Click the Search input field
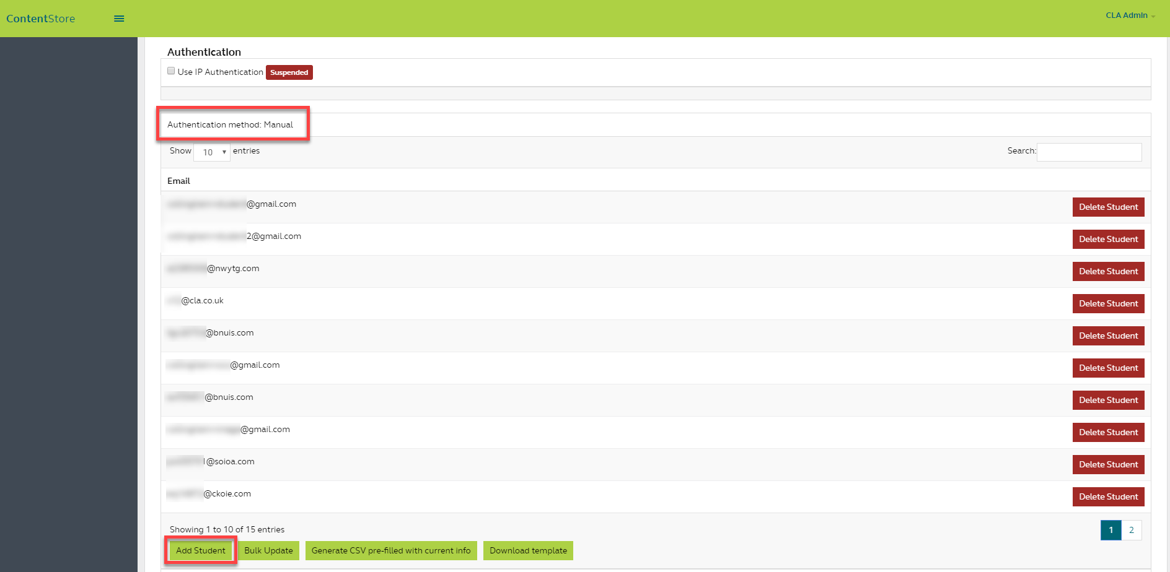This screenshot has height=572, width=1170. pos(1089,152)
